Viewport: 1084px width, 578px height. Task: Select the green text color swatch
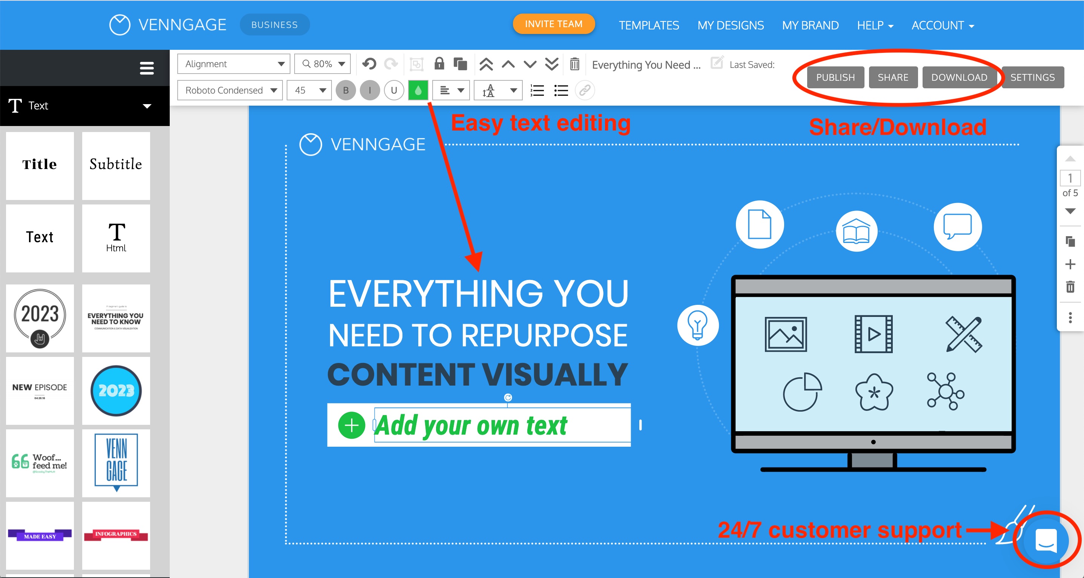pyautogui.click(x=418, y=90)
